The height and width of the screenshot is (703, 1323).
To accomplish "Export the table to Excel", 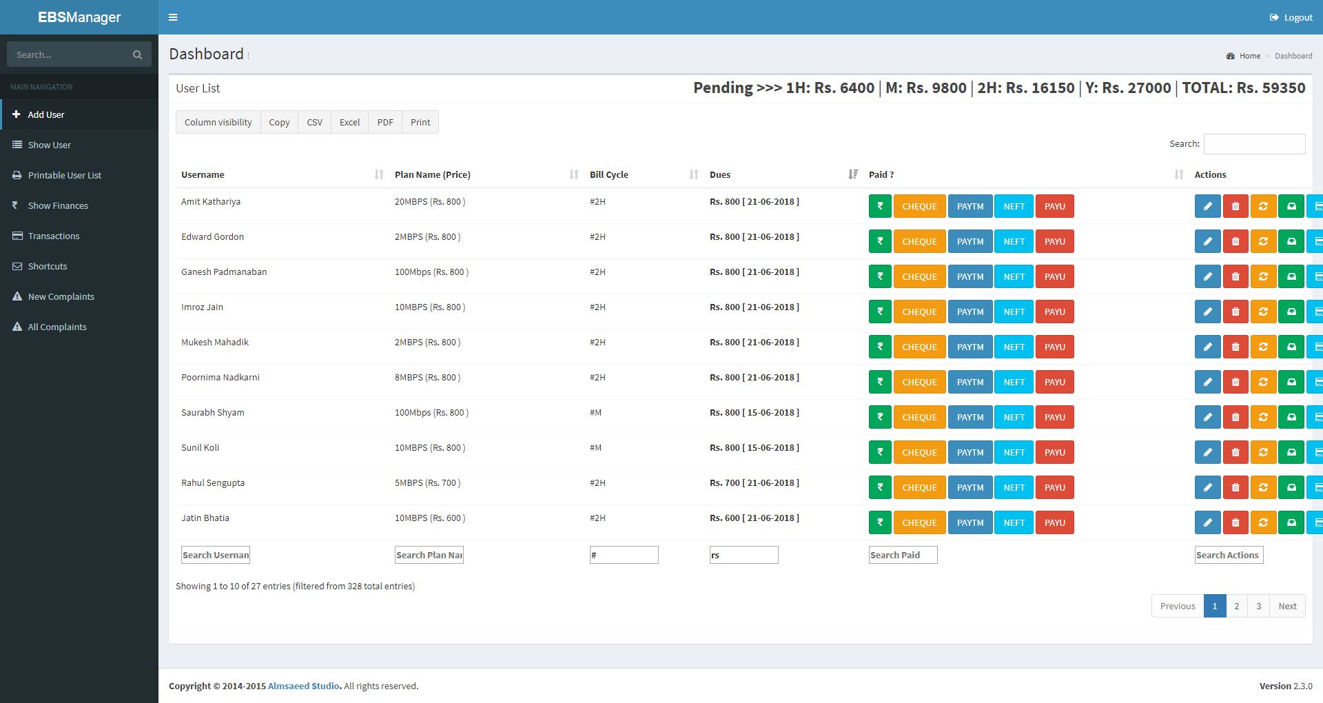I will [x=349, y=122].
